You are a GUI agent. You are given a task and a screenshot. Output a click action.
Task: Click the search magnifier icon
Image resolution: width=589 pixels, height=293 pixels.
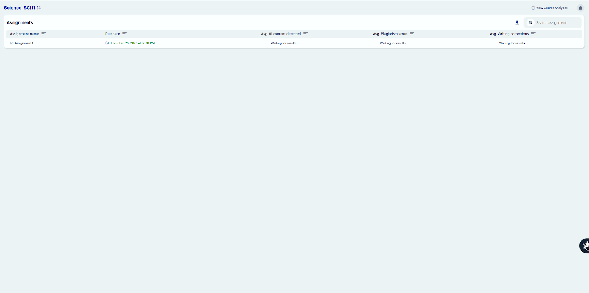click(x=530, y=22)
